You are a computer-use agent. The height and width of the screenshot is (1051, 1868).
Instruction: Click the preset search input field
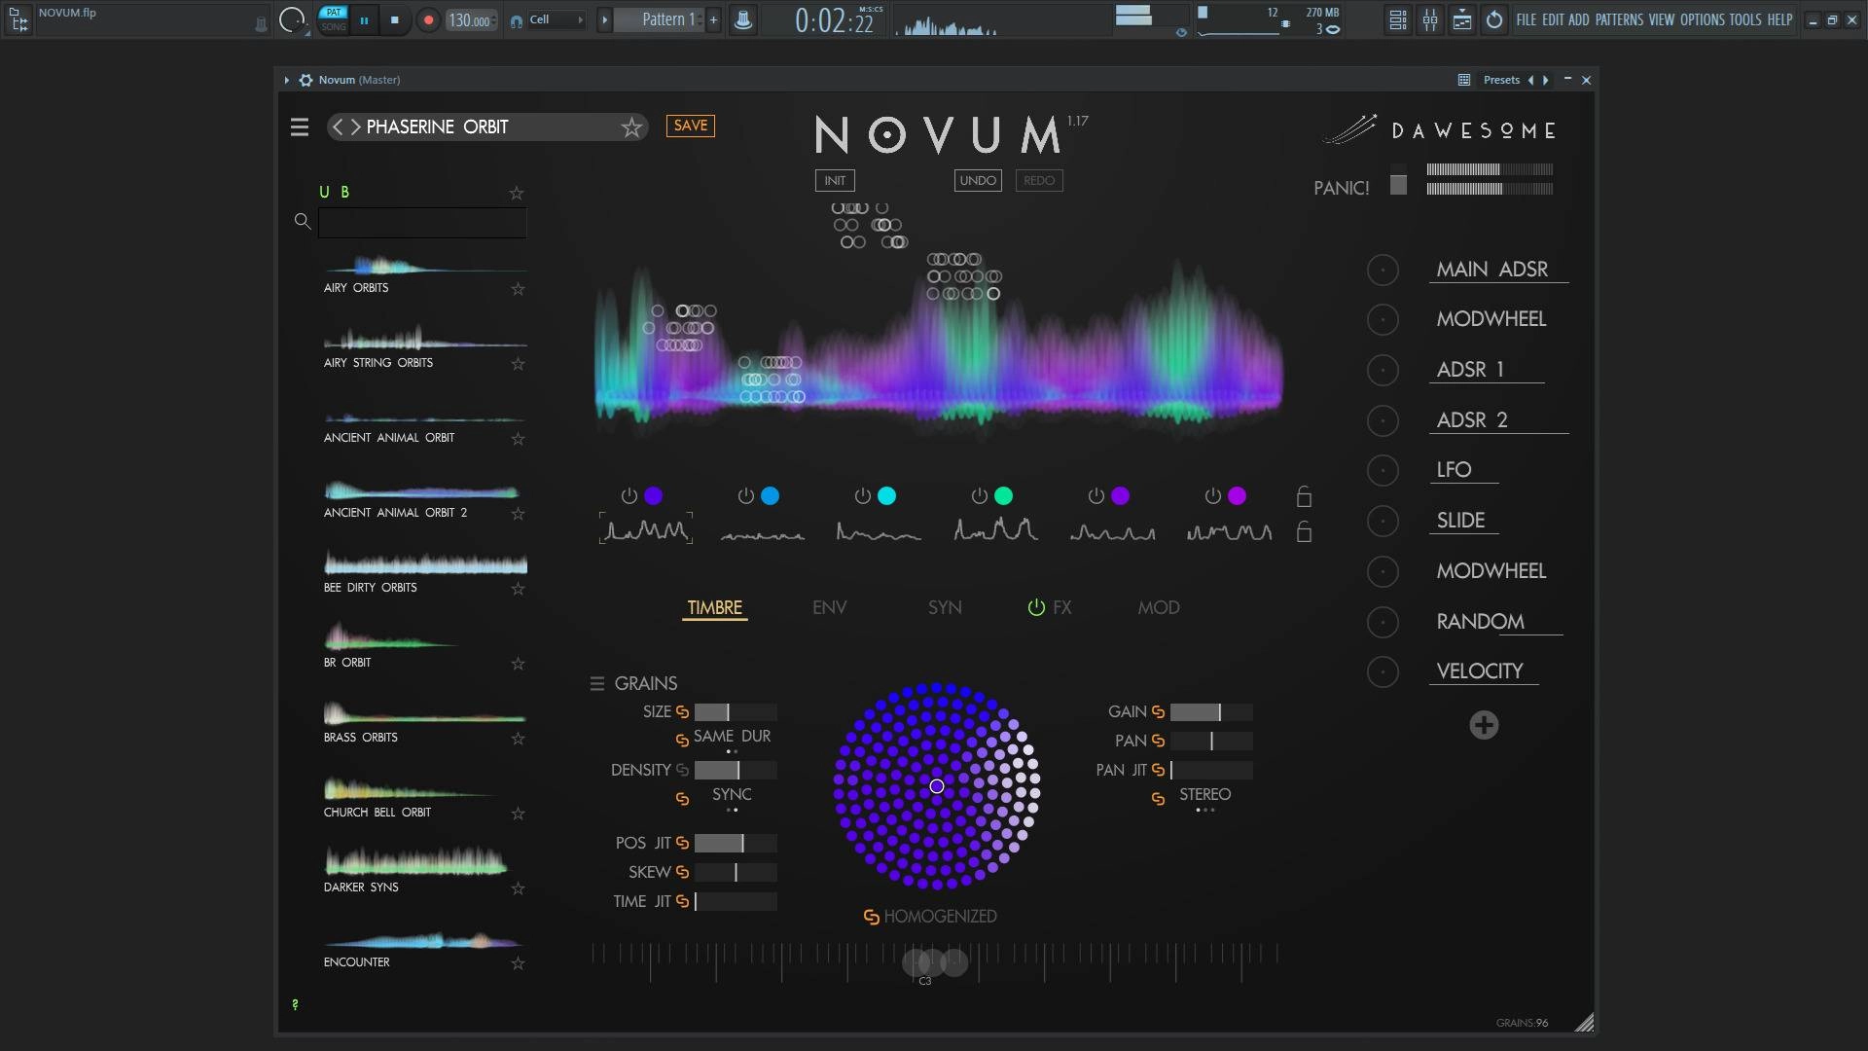point(422,223)
